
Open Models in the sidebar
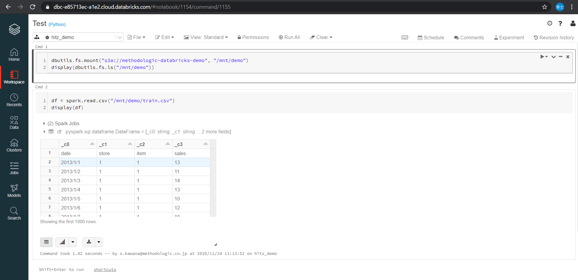pyautogui.click(x=14, y=191)
